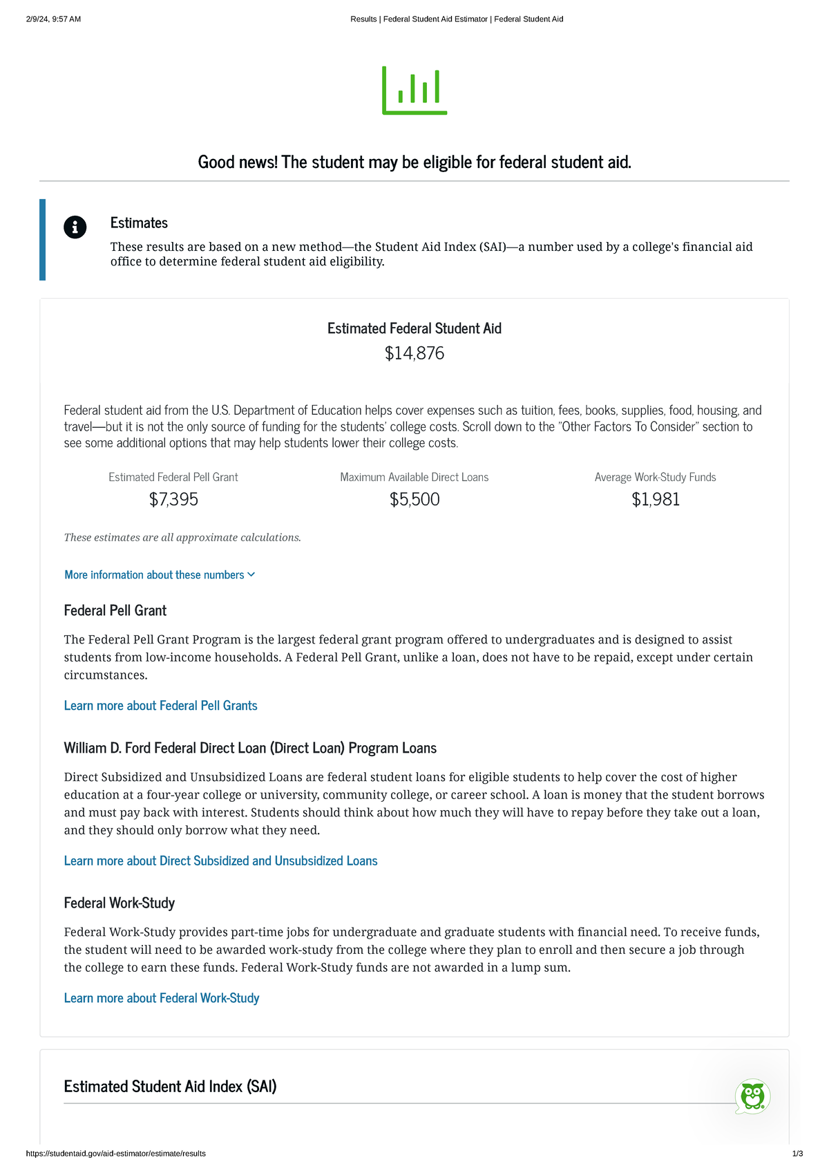Image resolution: width=829 pixels, height=1173 pixels.
Task: Click the Estimates info circle icon
Action: coord(75,227)
